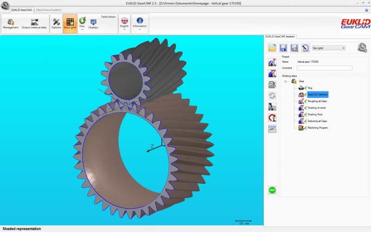Click the gear logo icon in the Assistant panel
Viewport: 371px width, 232px height.
coord(362,48)
